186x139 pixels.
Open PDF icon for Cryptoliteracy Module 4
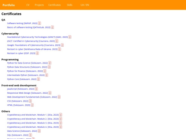click(61, 127)
